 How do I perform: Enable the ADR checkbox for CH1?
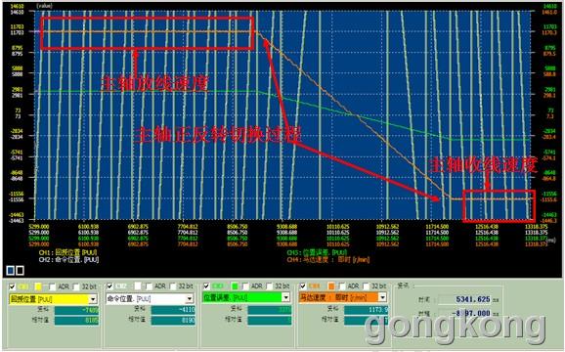[52, 286]
